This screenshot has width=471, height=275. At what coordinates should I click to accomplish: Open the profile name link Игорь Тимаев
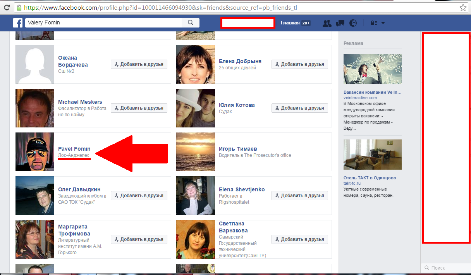pyautogui.click(x=238, y=149)
